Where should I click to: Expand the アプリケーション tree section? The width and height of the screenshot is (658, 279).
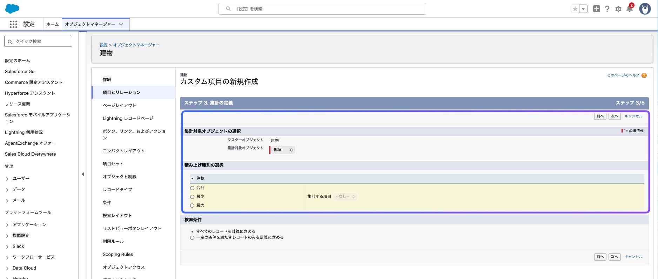(x=7, y=225)
